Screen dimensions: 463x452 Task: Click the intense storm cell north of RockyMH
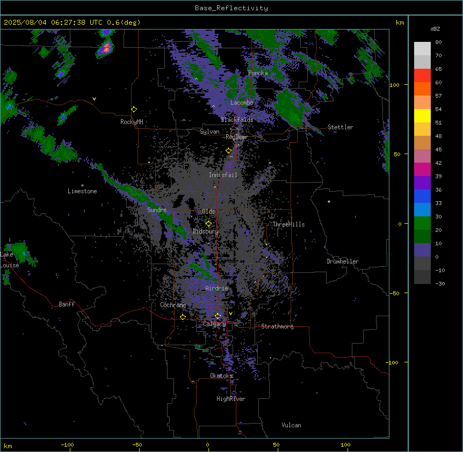(106, 48)
